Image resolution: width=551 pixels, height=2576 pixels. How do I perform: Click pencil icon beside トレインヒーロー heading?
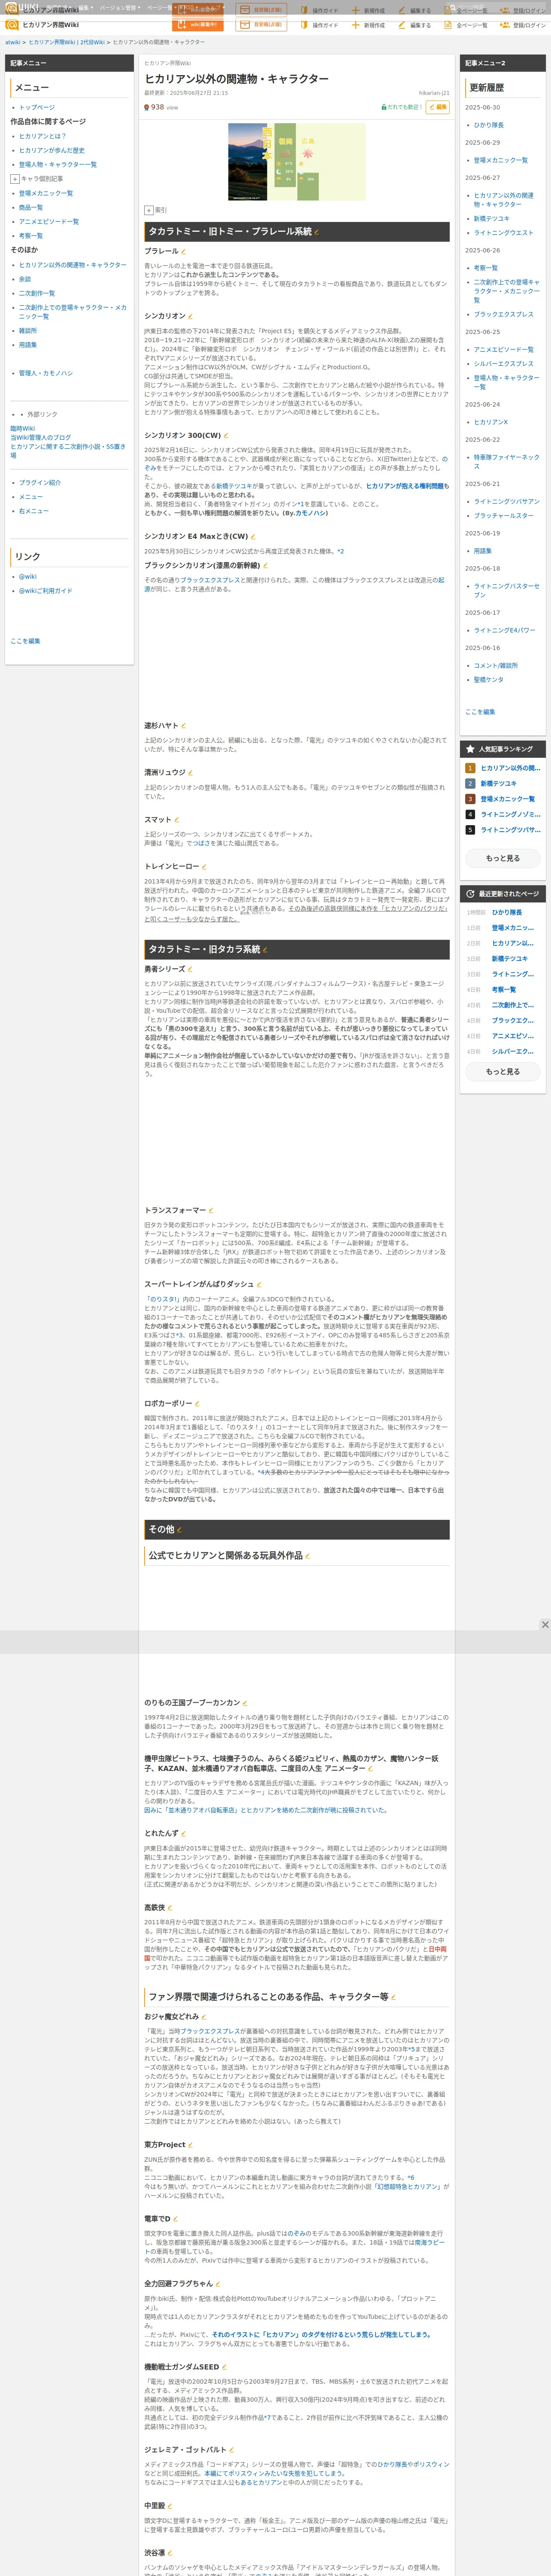pos(204,867)
